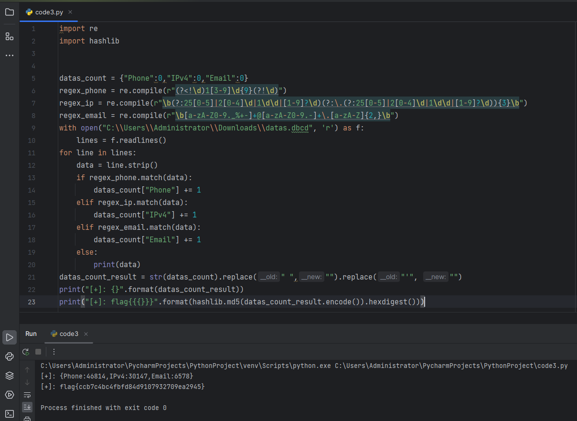Open the Structure tool window icon
Image resolution: width=577 pixels, height=421 pixels.
tap(10, 36)
